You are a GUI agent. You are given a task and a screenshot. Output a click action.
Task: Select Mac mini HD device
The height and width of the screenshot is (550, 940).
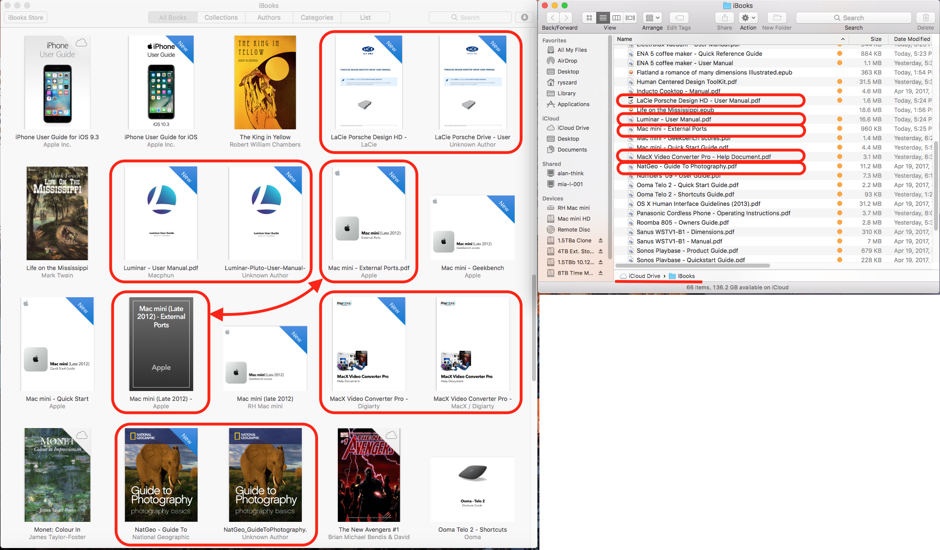click(x=573, y=219)
